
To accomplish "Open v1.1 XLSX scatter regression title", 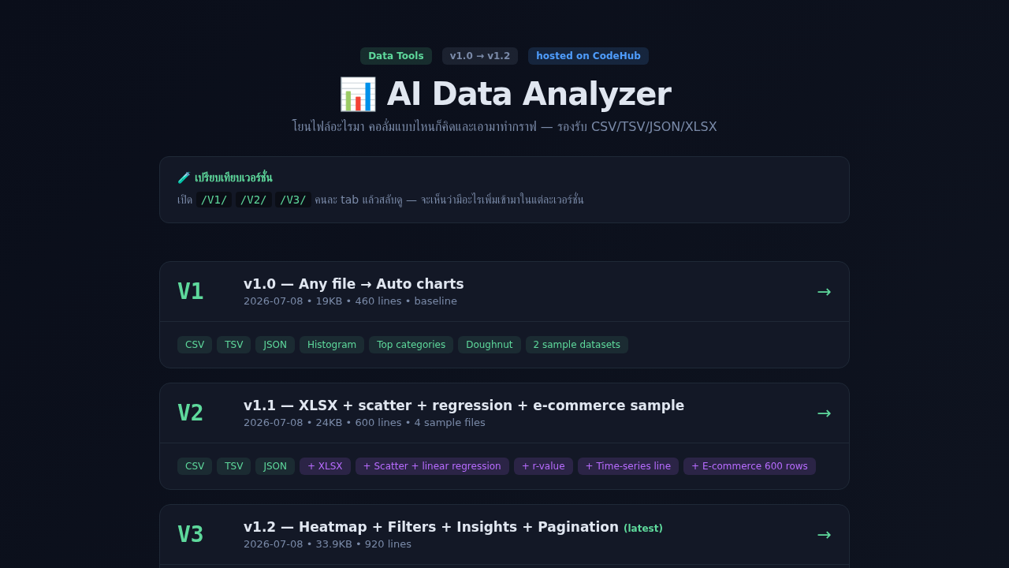I will 464,405.
